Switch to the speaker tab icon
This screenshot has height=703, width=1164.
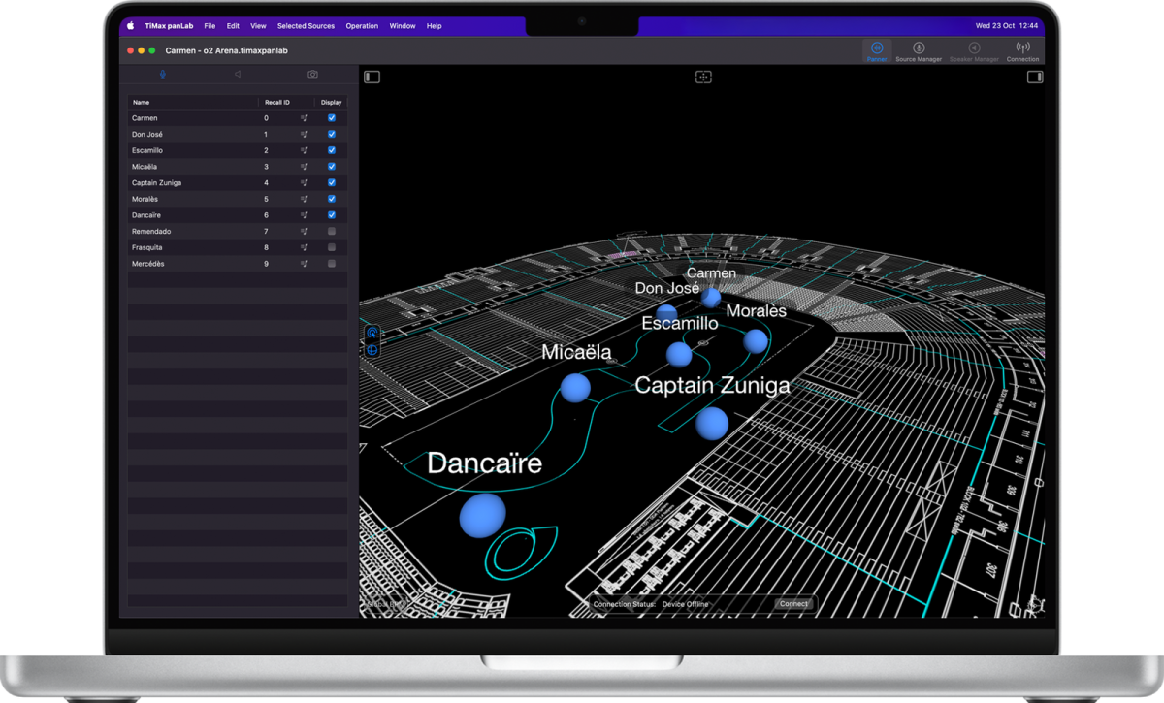[238, 75]
